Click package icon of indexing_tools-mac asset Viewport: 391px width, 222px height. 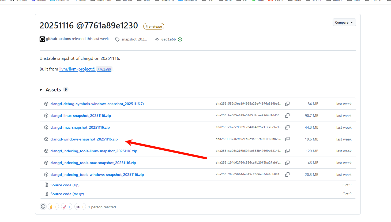pos(46,163)
